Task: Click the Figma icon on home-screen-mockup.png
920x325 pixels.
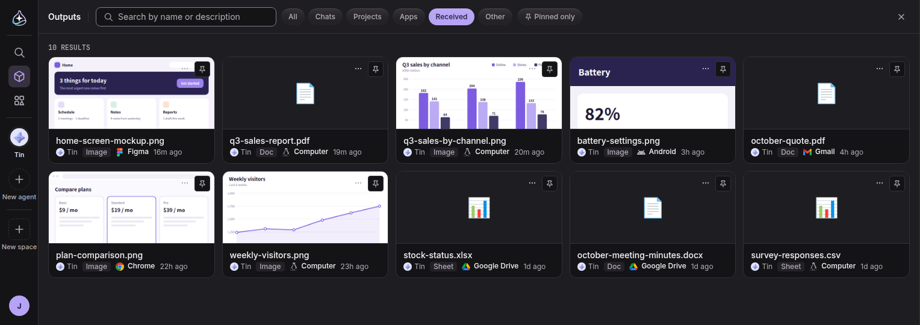Action: pyautogui.click(x=120, y=152)
